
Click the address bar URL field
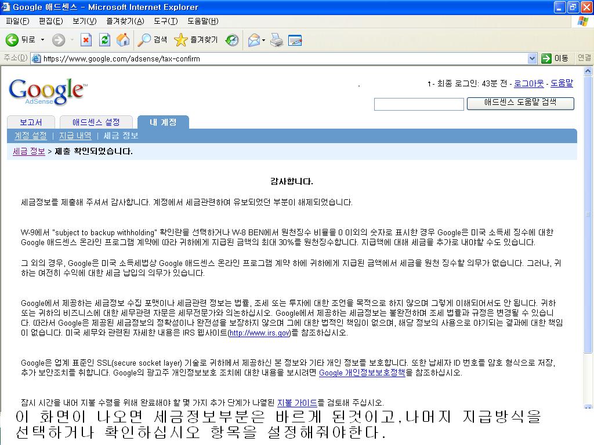point(284,59)
